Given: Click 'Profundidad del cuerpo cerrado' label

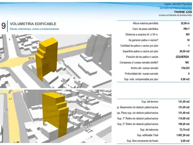Looking at the screenshot, I should tap(142, 74).
